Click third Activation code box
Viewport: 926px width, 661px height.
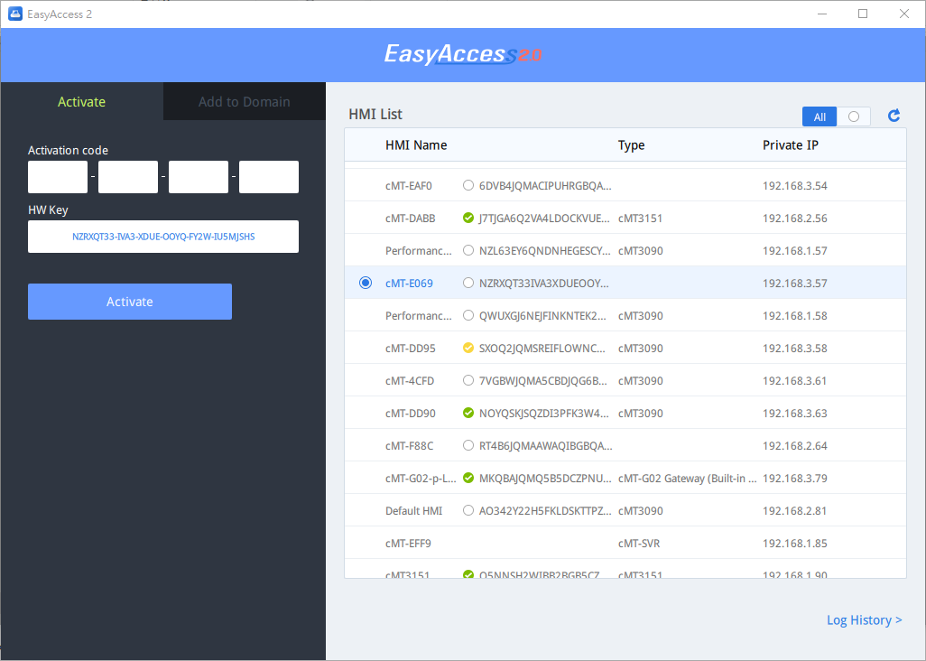[199, 177]
